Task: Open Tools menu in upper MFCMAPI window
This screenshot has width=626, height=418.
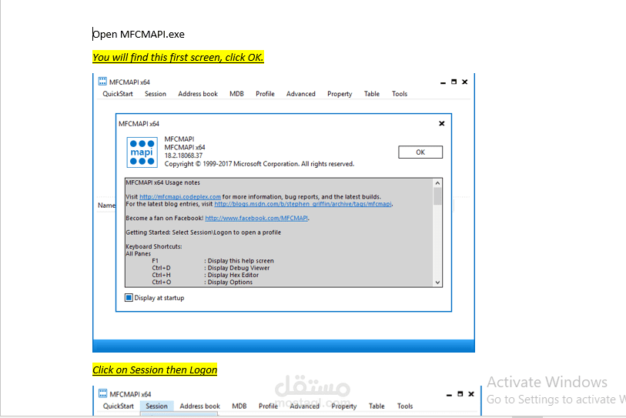Action: tap(399, 94)
